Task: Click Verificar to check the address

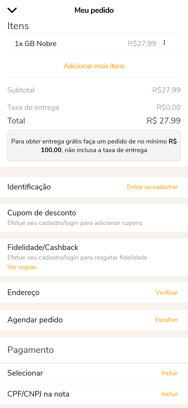Action: click(x=167, y=292)
